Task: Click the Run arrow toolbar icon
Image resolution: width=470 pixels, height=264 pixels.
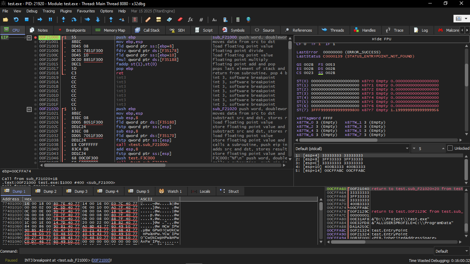Action: 40,20
